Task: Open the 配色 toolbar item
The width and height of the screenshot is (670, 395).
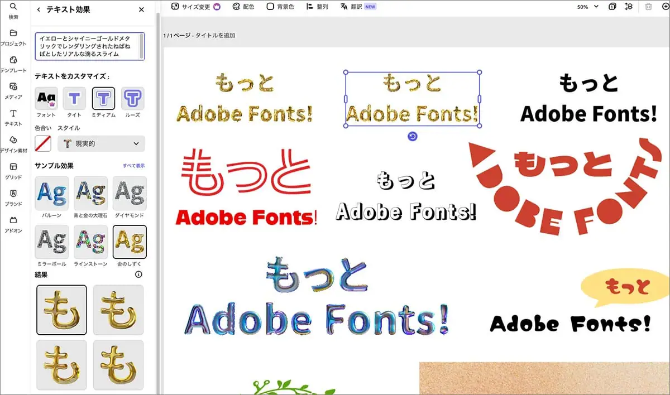Action: 243,7
